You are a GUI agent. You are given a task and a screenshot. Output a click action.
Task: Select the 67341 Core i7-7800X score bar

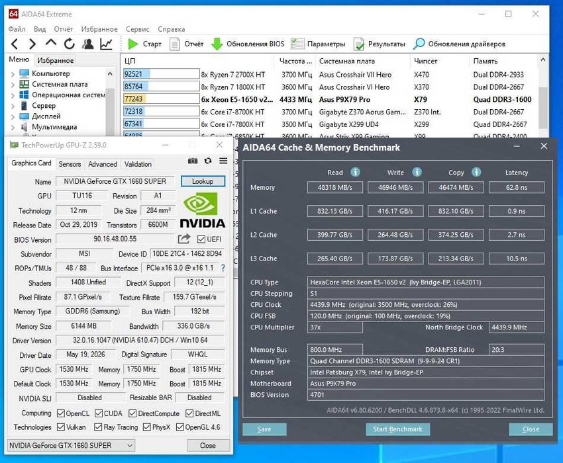point(161,124)
